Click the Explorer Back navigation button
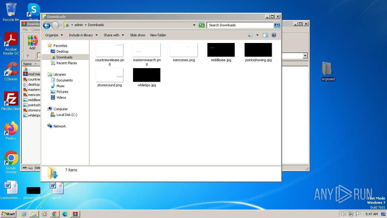 [x=47, y=25]
